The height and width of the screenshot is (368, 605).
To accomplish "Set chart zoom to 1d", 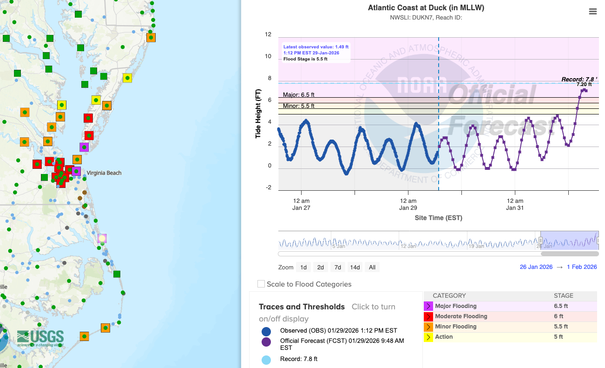I will point(303,267).
